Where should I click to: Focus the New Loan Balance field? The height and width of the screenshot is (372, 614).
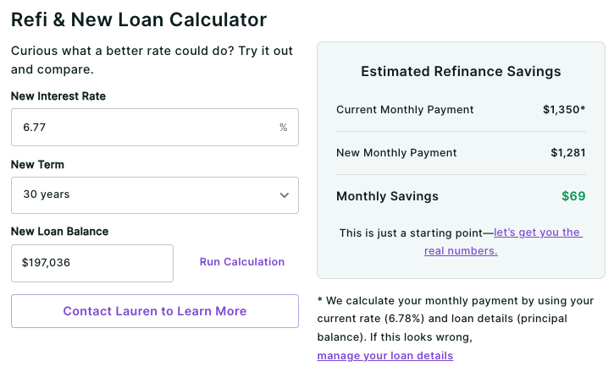pos(91,263)
